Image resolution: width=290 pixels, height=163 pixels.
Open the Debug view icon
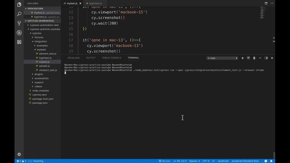pyautogui.click(x=19, y=33)
